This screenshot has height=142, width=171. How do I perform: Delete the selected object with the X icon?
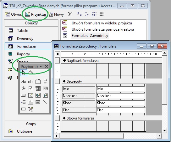tap(70, 14)
